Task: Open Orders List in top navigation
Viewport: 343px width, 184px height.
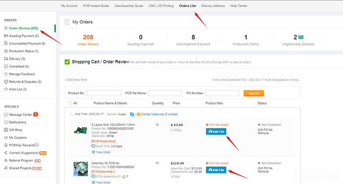Action: pos(187,6)
